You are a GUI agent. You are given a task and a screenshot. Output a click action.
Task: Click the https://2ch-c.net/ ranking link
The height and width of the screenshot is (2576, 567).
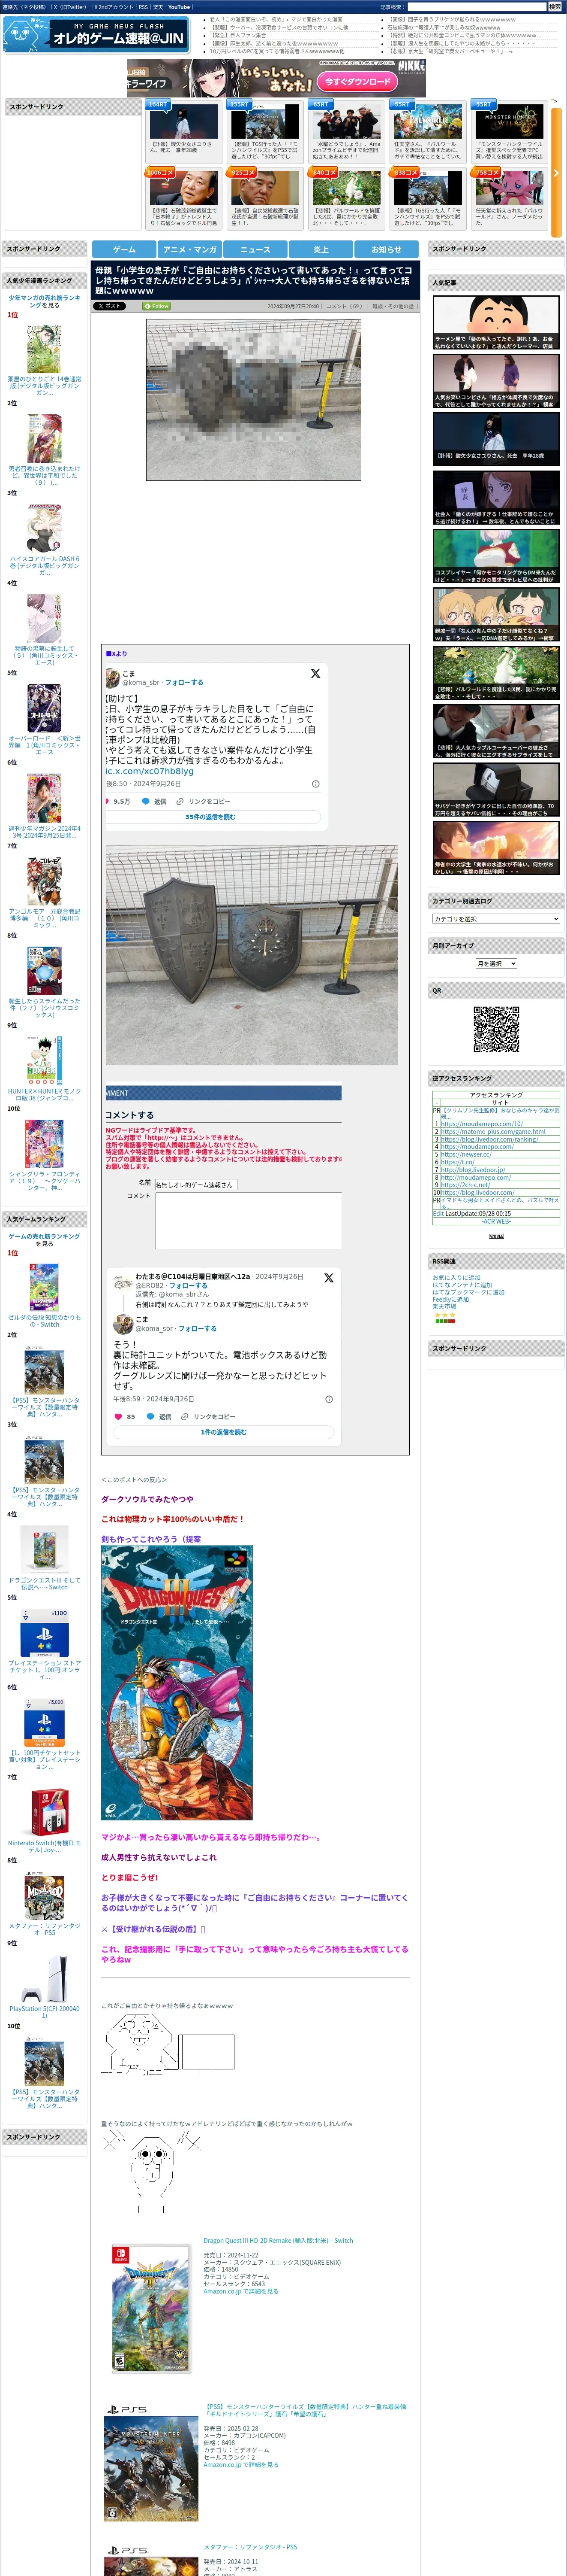click(465, 1185)
